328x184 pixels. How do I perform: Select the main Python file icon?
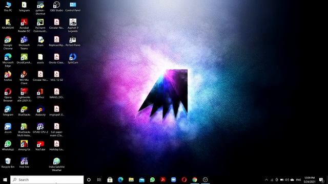(x=40, y=41)
